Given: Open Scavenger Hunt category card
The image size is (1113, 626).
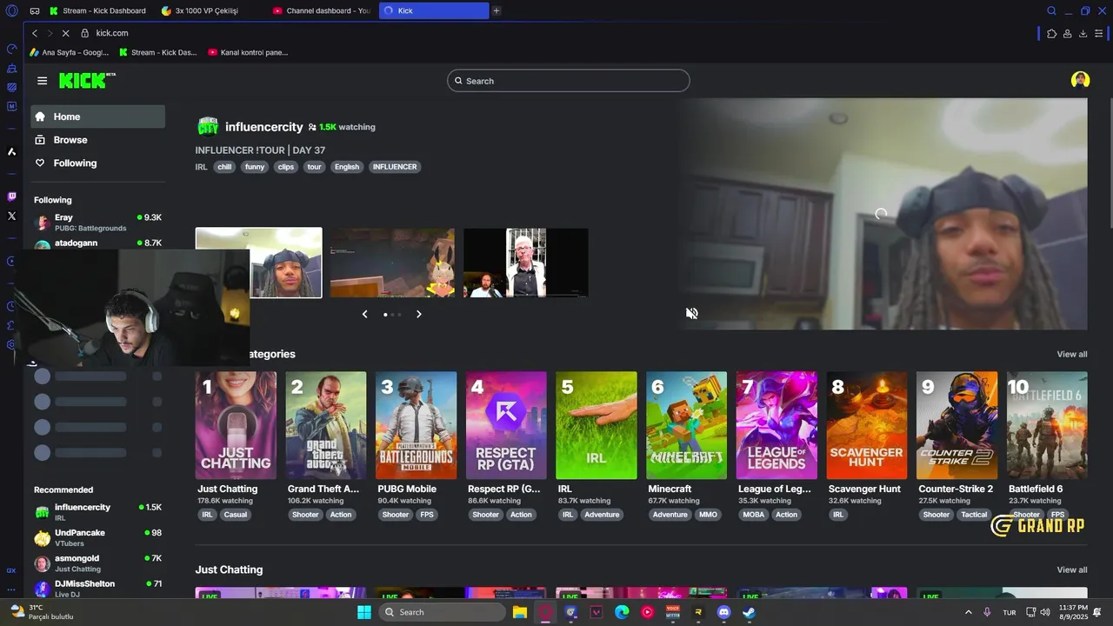Looking at the screenshot, I should click(867, 425).
